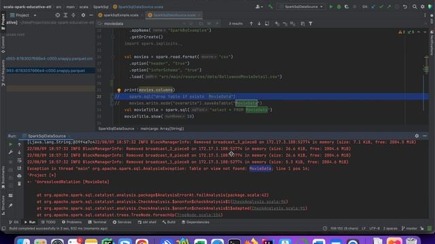Collapse all icon in Project panel
Screen dimensions: 435x244
[x=73, y=15]
